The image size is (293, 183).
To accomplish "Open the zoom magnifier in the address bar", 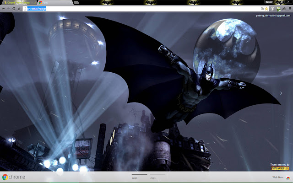I will (262, 9).
